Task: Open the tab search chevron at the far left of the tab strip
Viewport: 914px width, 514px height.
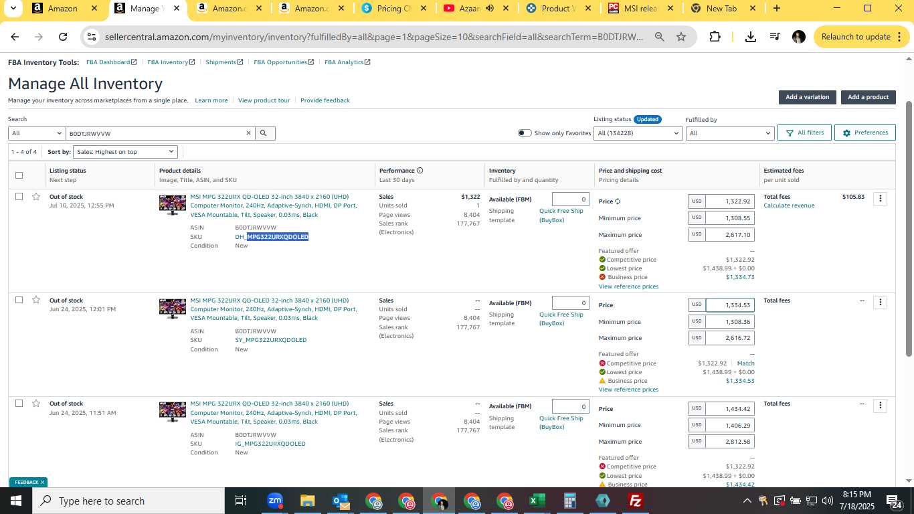Action: point(14,9)
